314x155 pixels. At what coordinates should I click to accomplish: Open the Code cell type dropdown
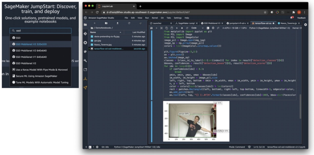[x=197, y=28]
